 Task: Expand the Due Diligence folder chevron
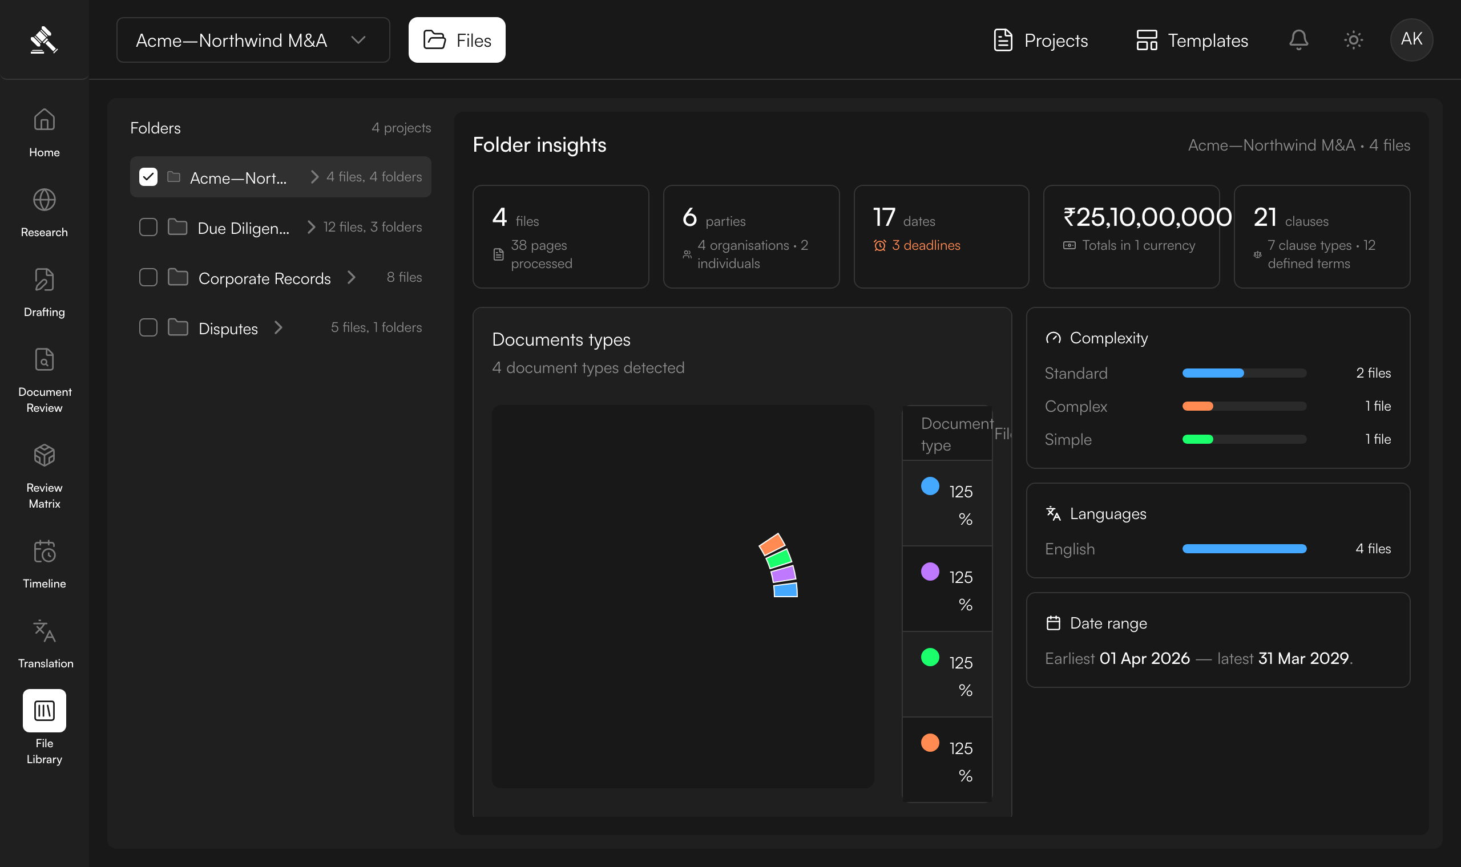(x=312, y=226)
